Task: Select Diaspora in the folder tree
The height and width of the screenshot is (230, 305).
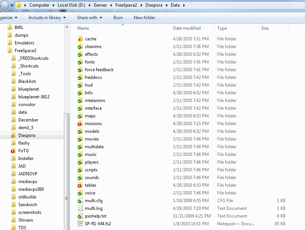Action: (x=27, y=135)
